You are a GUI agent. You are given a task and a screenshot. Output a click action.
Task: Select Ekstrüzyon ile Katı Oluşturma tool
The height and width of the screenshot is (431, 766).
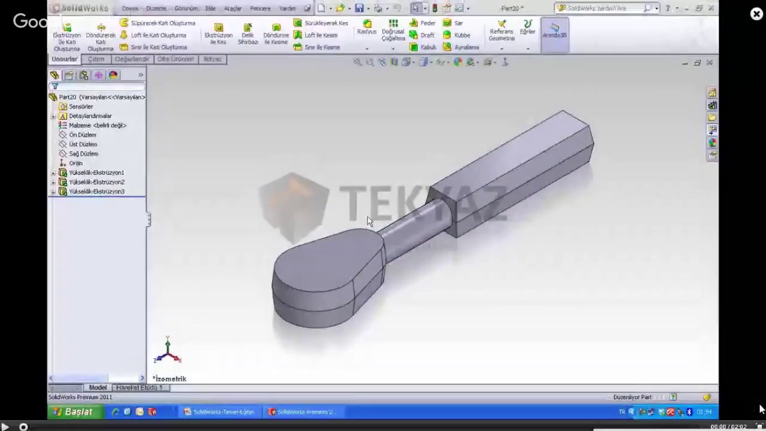66,37
